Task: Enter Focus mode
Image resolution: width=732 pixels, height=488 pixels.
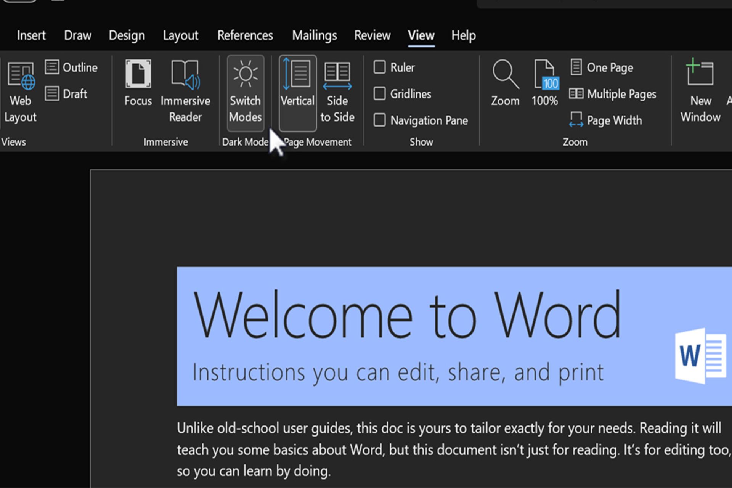Action: click(138, 83)
